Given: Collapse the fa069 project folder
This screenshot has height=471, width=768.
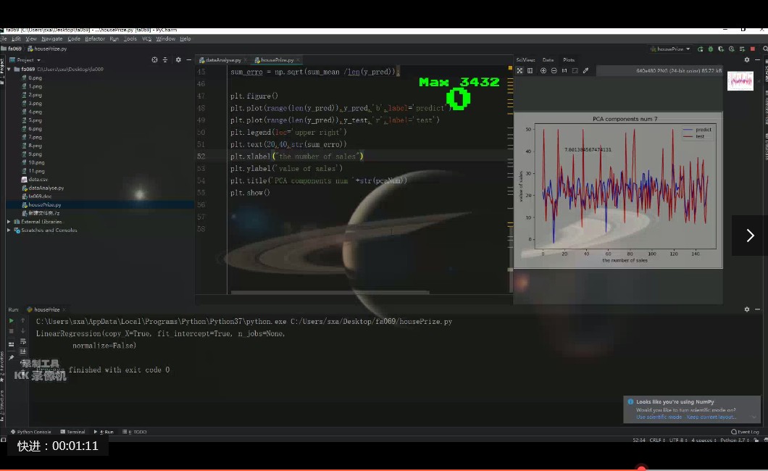Looking at the screenshot, I should 9,70.
